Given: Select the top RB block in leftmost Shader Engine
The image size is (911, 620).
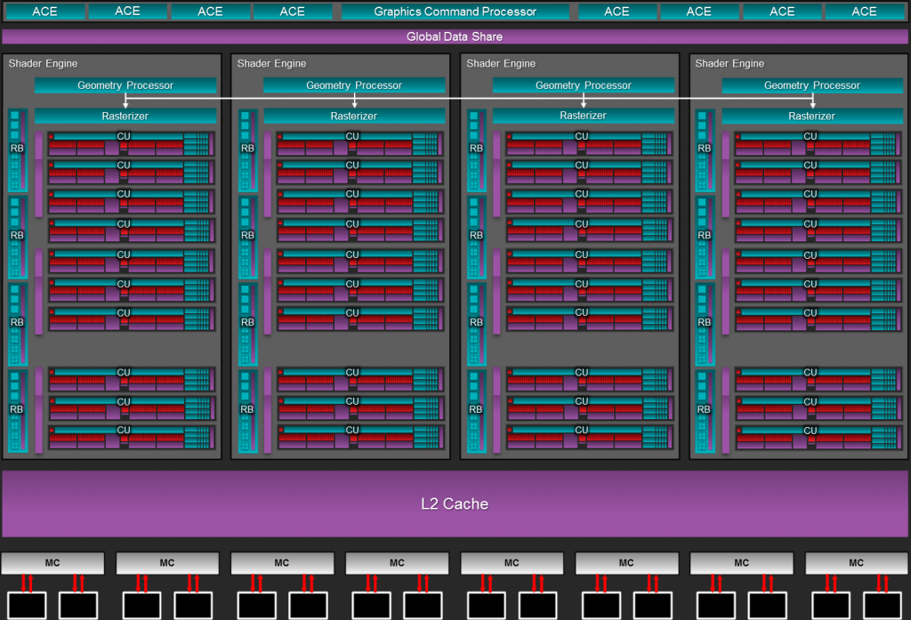Looking at the screenshot, I should [17, 149].
